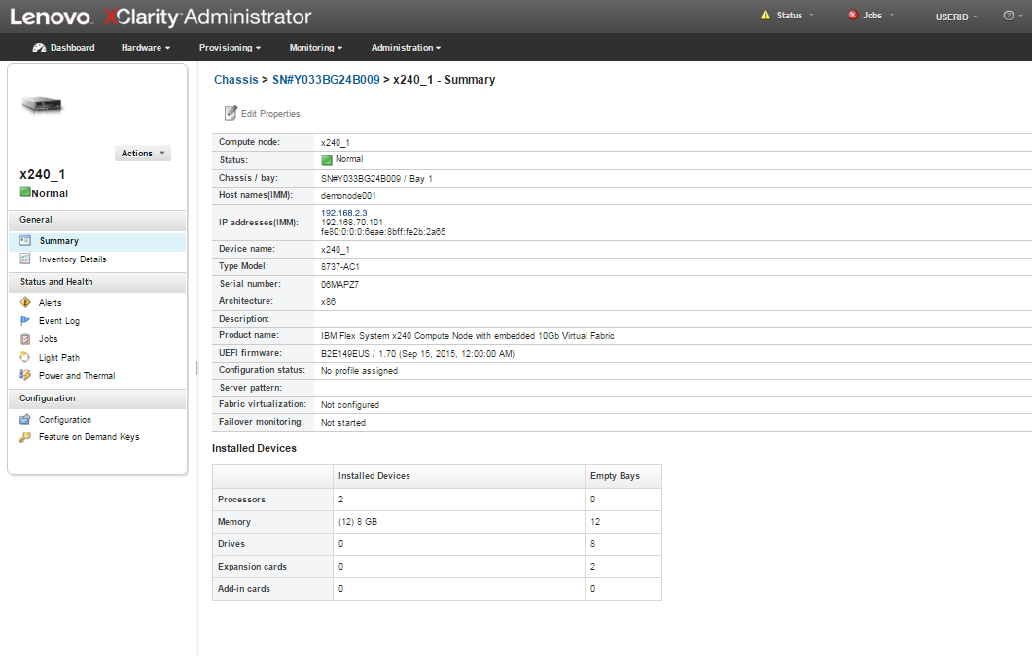1032x656 pixels.
Task: Click the Alerts warning icon in sidebar
Action: (25, 303)
